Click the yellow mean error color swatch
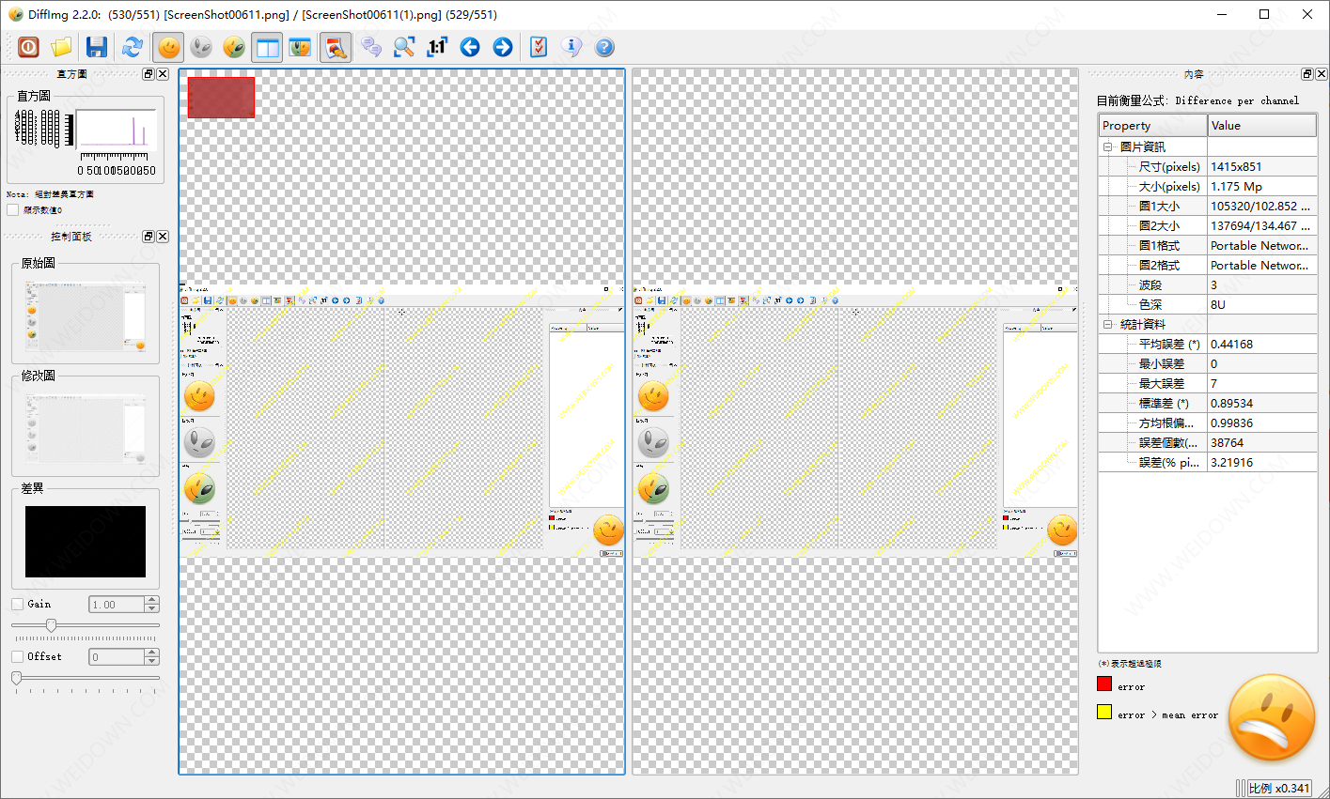 [1104, 712]
